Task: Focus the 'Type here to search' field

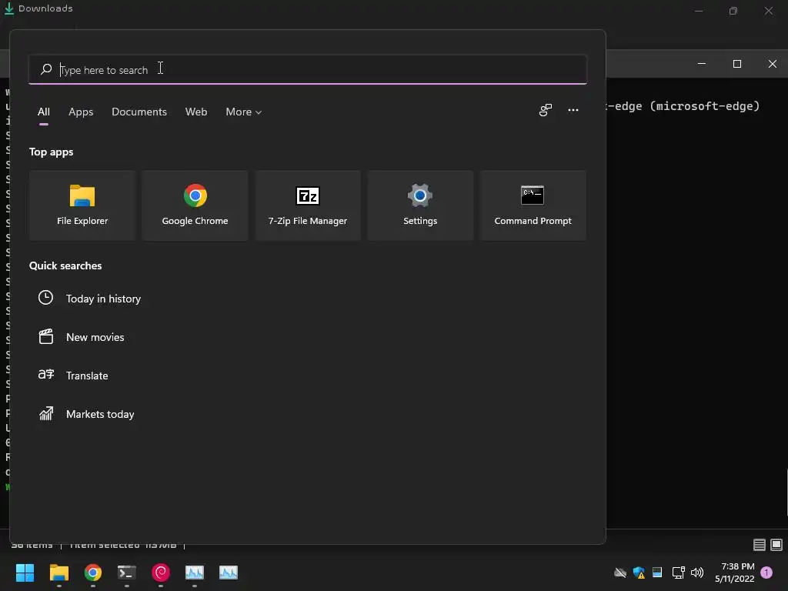Action: (308, 69)
